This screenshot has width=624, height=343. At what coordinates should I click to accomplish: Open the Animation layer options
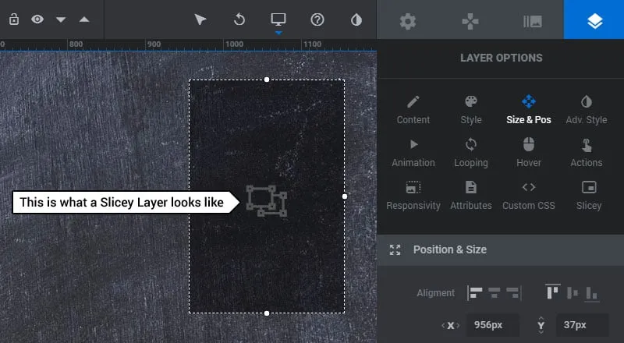tap(413, 152)
